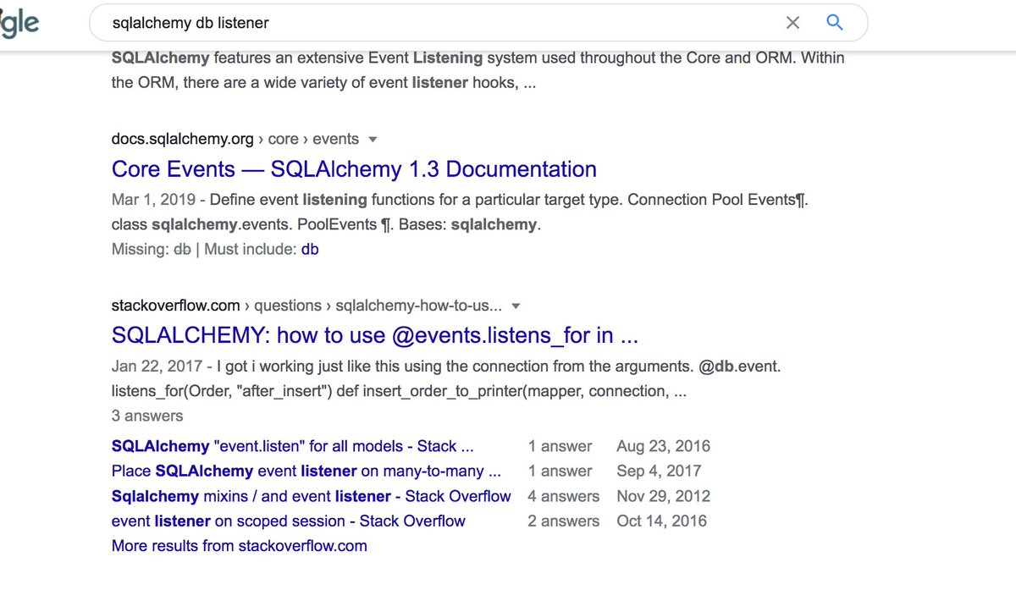Click 'Missing: db' text

[152, 250]
